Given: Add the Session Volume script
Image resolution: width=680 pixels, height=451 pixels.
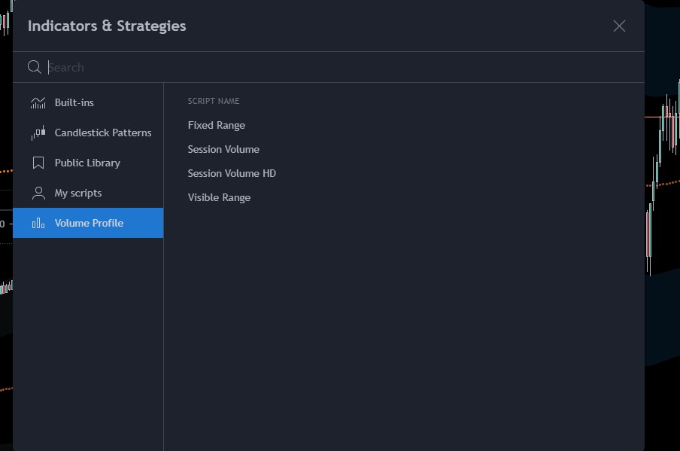Looking at the screenshot, I should click(223, 149).
